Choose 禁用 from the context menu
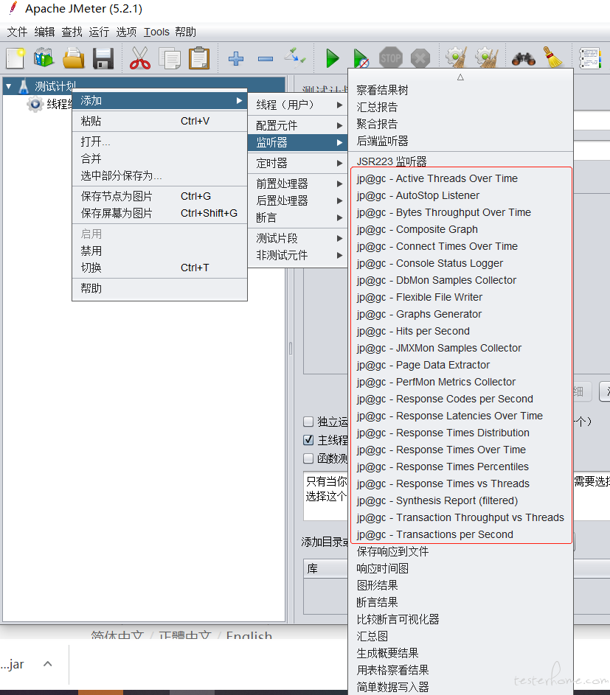This screenshot has height=695, width=610. point(160,251)
